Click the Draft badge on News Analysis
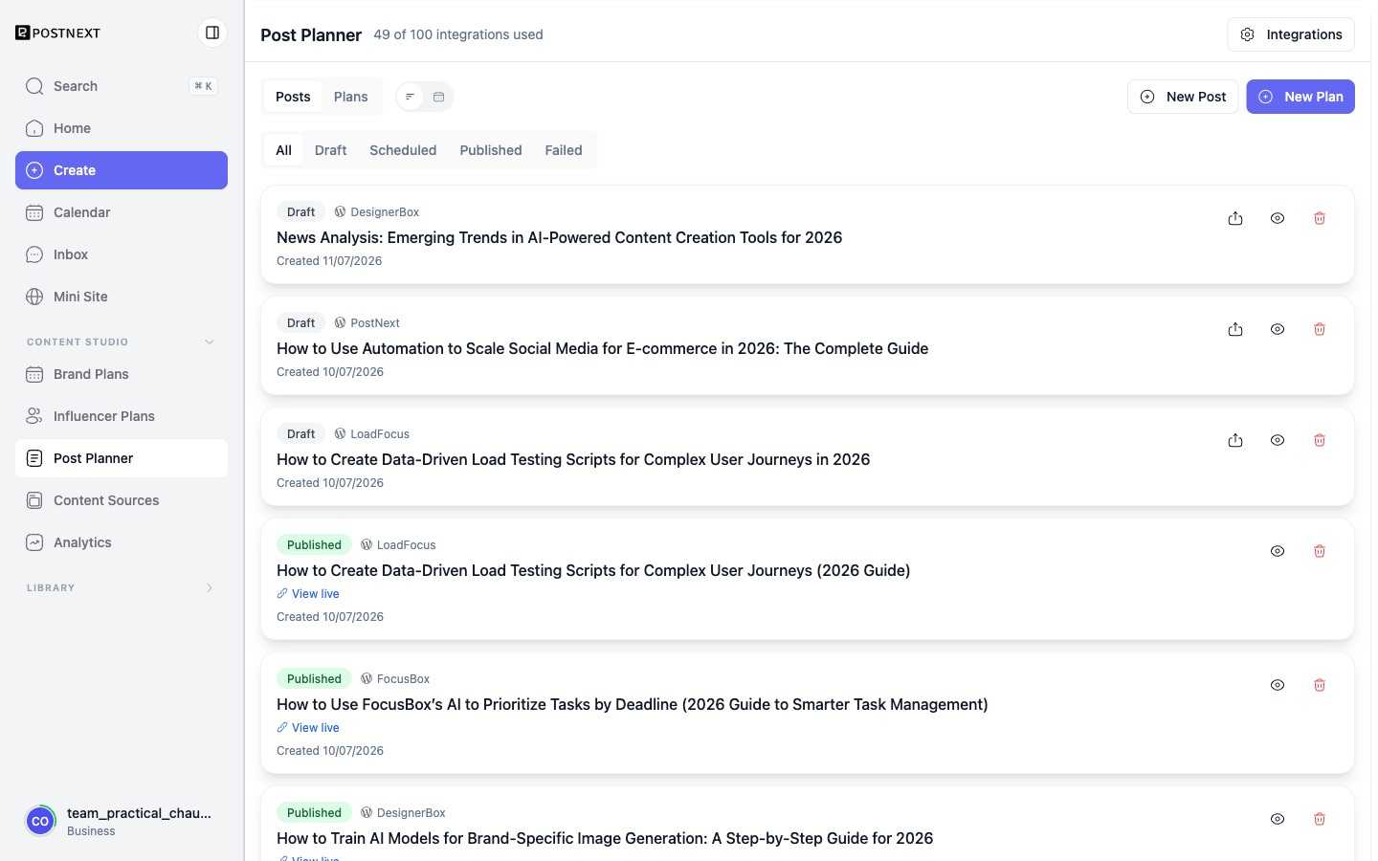 pyautogui.click(x=300, y=212)
